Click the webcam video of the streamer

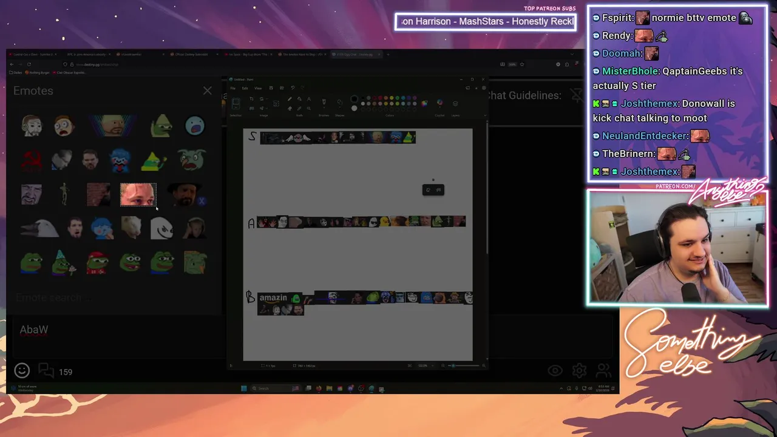click(677, 248)
